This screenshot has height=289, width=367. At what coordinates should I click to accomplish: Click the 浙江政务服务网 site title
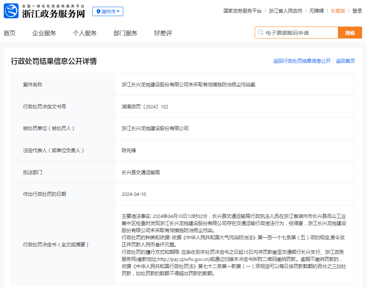[x=53, y=14]
